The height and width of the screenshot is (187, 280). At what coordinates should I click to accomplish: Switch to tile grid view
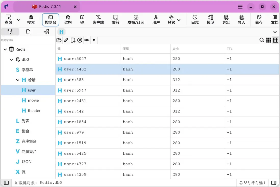(x=269, y=40)
